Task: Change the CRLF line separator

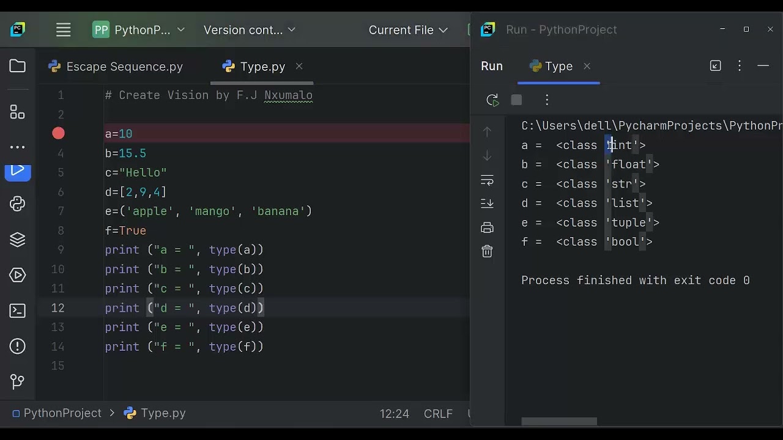Action: coord(438,414)
